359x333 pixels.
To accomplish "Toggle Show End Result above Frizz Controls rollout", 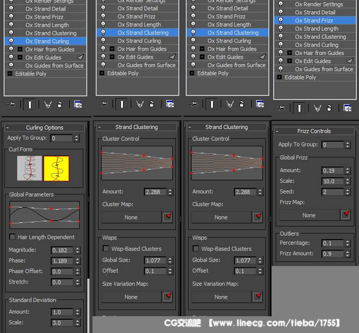I will [299, 108].
